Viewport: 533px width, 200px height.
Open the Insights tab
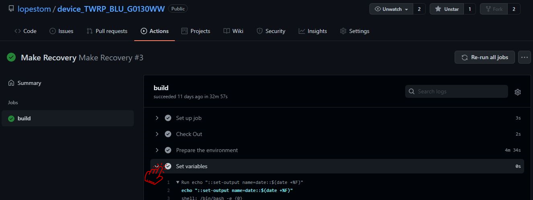pos(313,31)
